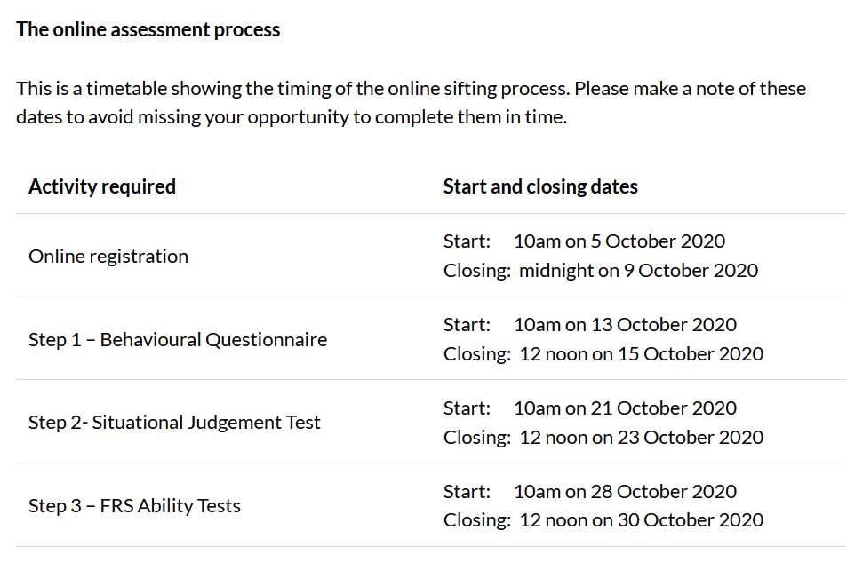Click the 21 October 2020 start date
The height and width of the screenshot is (570, 863).
(625, 408)
